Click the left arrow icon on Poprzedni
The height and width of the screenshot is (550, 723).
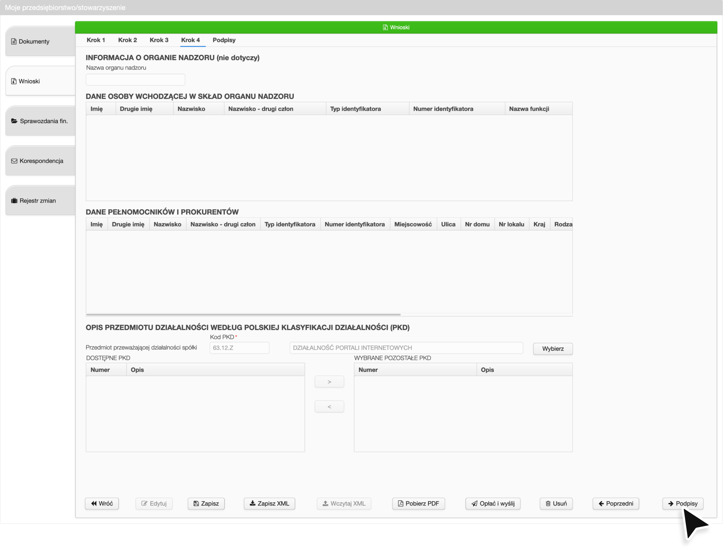coord(602,503)
